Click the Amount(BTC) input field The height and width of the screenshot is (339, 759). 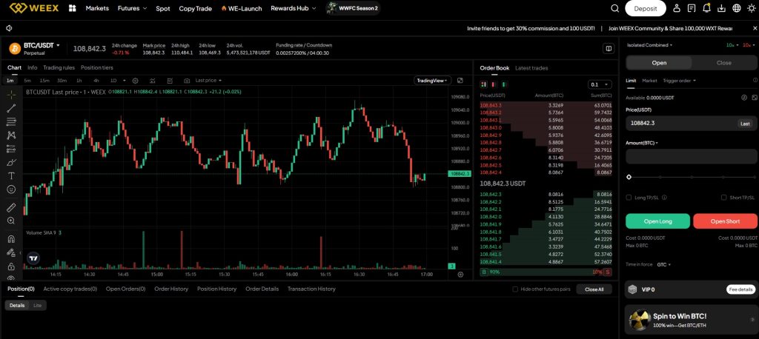pos(692,157)
